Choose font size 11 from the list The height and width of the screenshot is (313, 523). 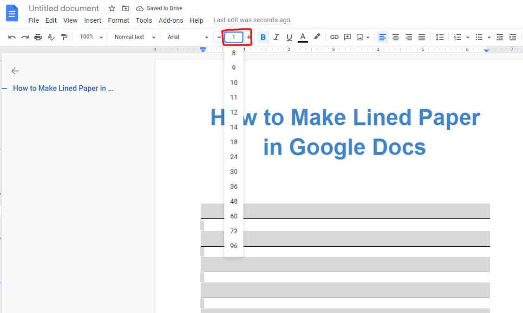coord(234,97)
